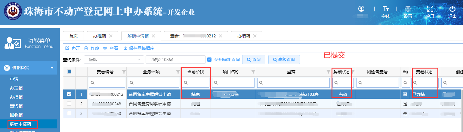Open 设置 settings gear icon
The image size is (463, 132).
(x=408, y=9)
